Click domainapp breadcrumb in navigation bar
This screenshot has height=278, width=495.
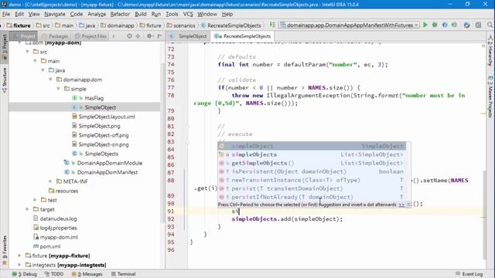coord(118,25)
